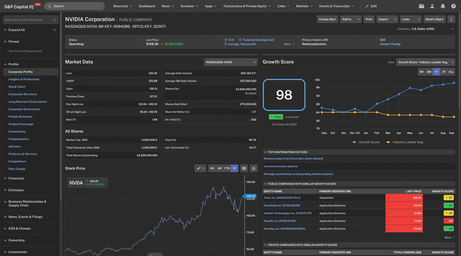This screenshot has width=461, height=256.
Task: Open Insights & Predictions sidebar item
Action: [x=24, y=79]
